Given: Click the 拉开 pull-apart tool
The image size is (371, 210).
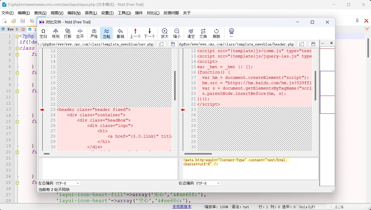Looking at the screenshot, I should 80,33.
